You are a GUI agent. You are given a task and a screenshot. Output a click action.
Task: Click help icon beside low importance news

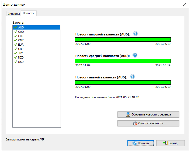click(132, 77)
